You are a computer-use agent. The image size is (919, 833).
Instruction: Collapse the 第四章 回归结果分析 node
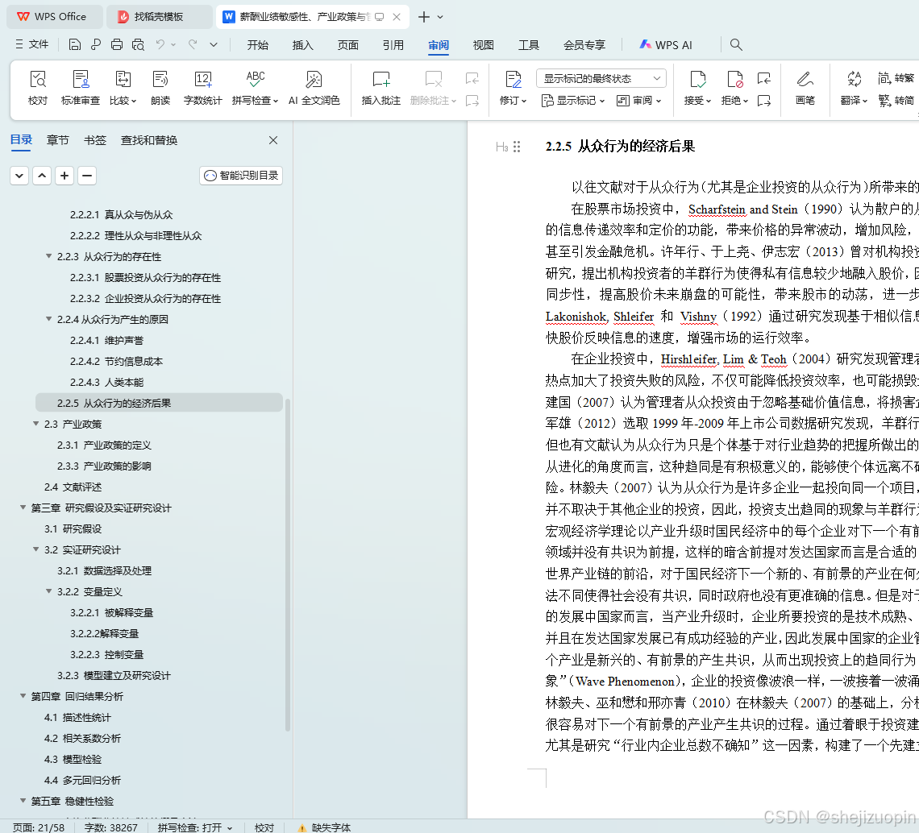coord(23,696)
